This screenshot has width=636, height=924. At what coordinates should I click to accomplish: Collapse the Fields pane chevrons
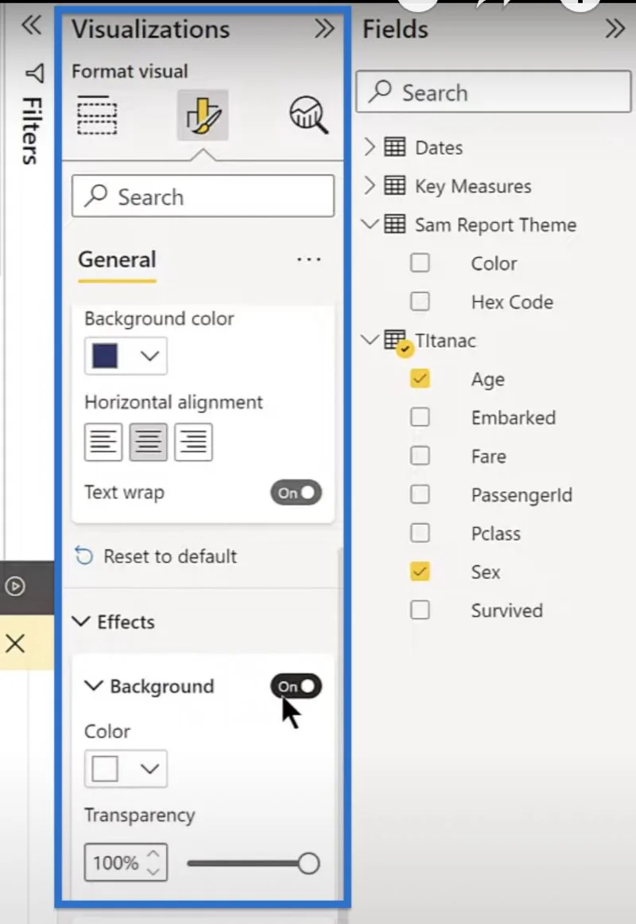[x=615, y=29]
